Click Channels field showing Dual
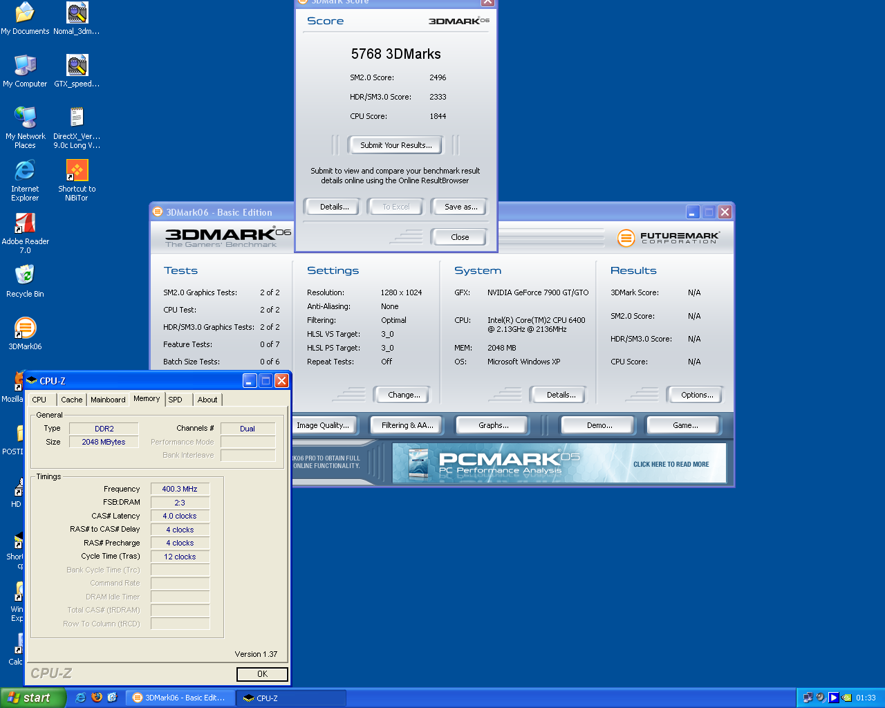The image size is (885, 708). pyautogui.click(x=248, y=429)
